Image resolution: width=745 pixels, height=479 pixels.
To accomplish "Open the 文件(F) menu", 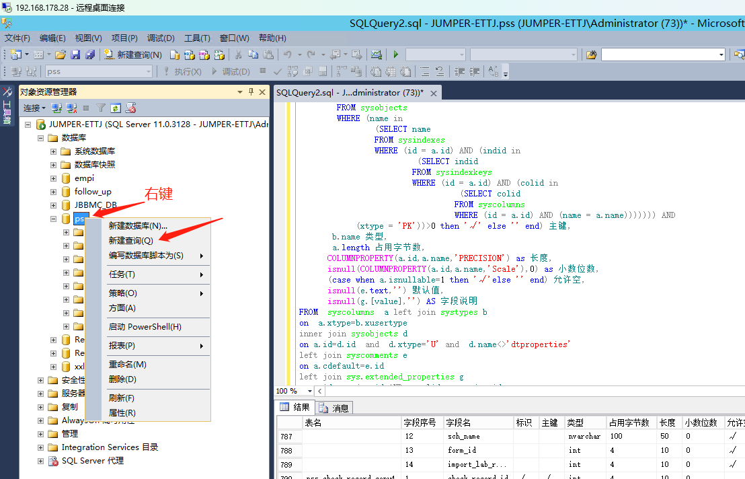I will [x=17, y=38].
